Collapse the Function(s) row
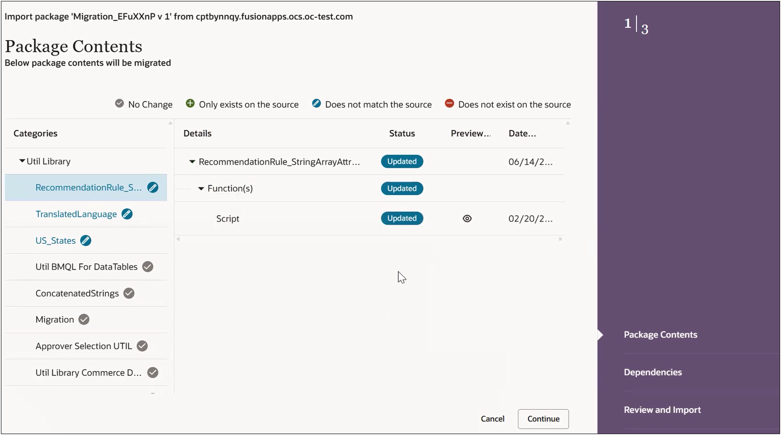781x435 pixels. click(201, 189)
